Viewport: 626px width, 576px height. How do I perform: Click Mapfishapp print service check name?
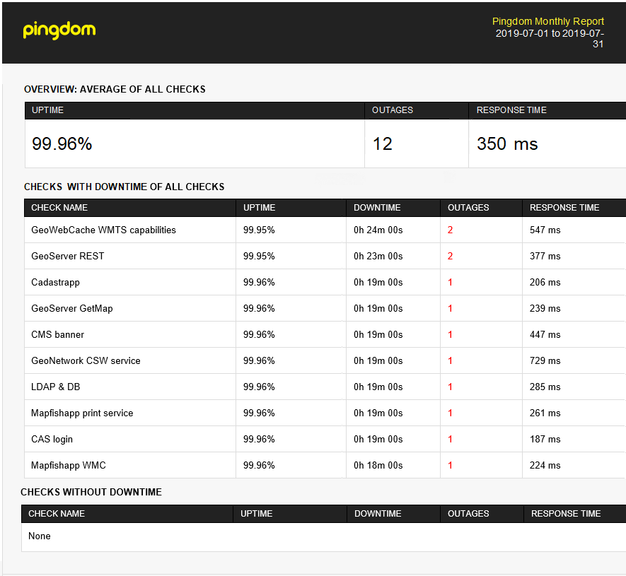[82, 413]
